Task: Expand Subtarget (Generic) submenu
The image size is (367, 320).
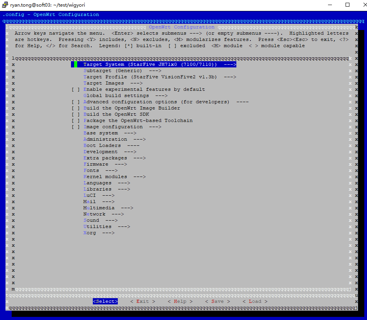Action: (122, 71)
